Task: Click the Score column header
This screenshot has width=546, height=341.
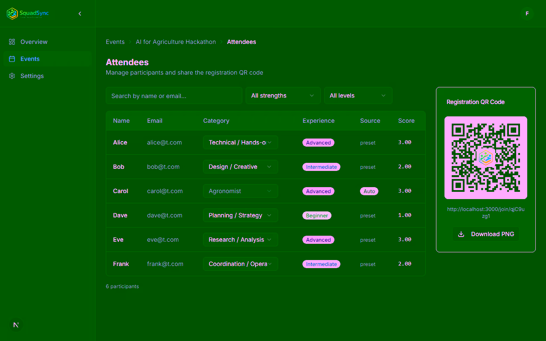Action: point(407,121)
